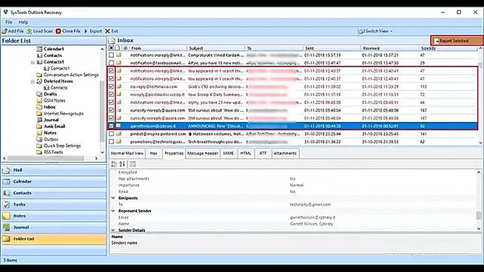Screen dimensions: 484x272
Task: Select Internet Newsgroups folder icon
Action: pos(39,114)
